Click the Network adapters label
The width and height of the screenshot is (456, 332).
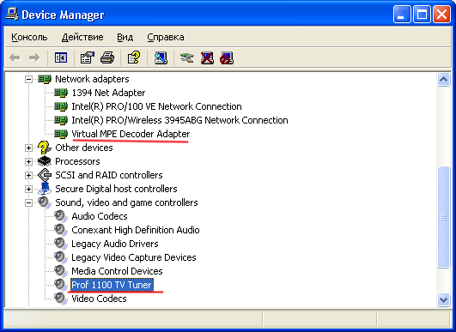(x=92, y=79)
